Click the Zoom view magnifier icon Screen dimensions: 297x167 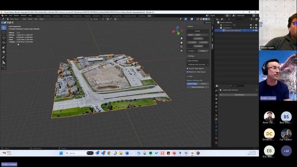(x=181, y=39)
